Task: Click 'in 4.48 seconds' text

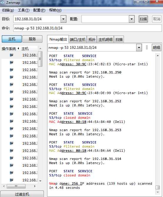Action: pyautogui.click(x=64, y=188)
